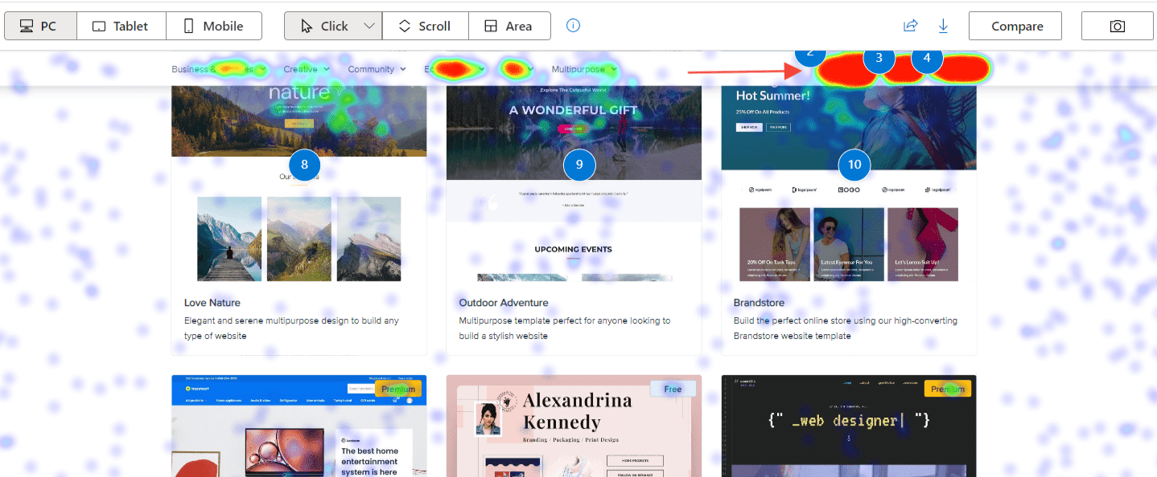
Task: Click Premium badge on web designer card
Action: click(948, 389)
